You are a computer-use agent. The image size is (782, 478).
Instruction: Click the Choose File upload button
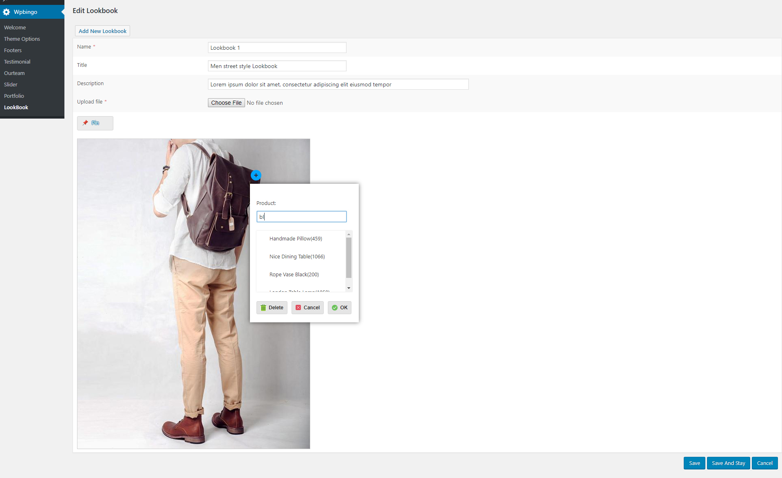226,103
